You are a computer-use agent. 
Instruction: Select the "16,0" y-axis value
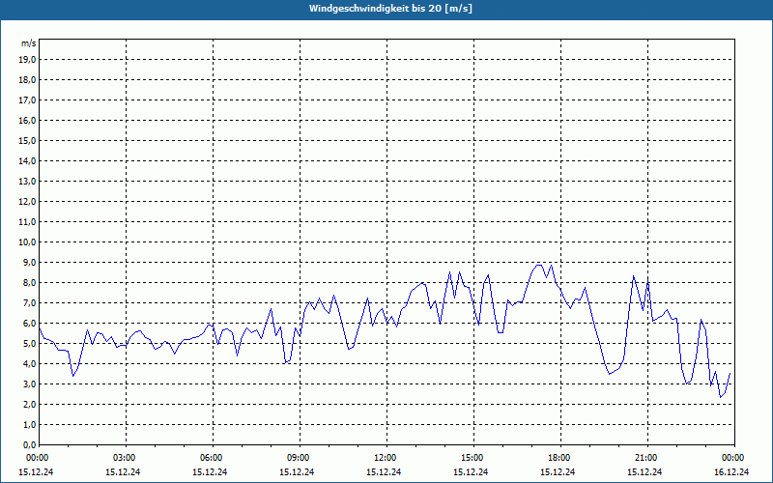tap(27, 120)
